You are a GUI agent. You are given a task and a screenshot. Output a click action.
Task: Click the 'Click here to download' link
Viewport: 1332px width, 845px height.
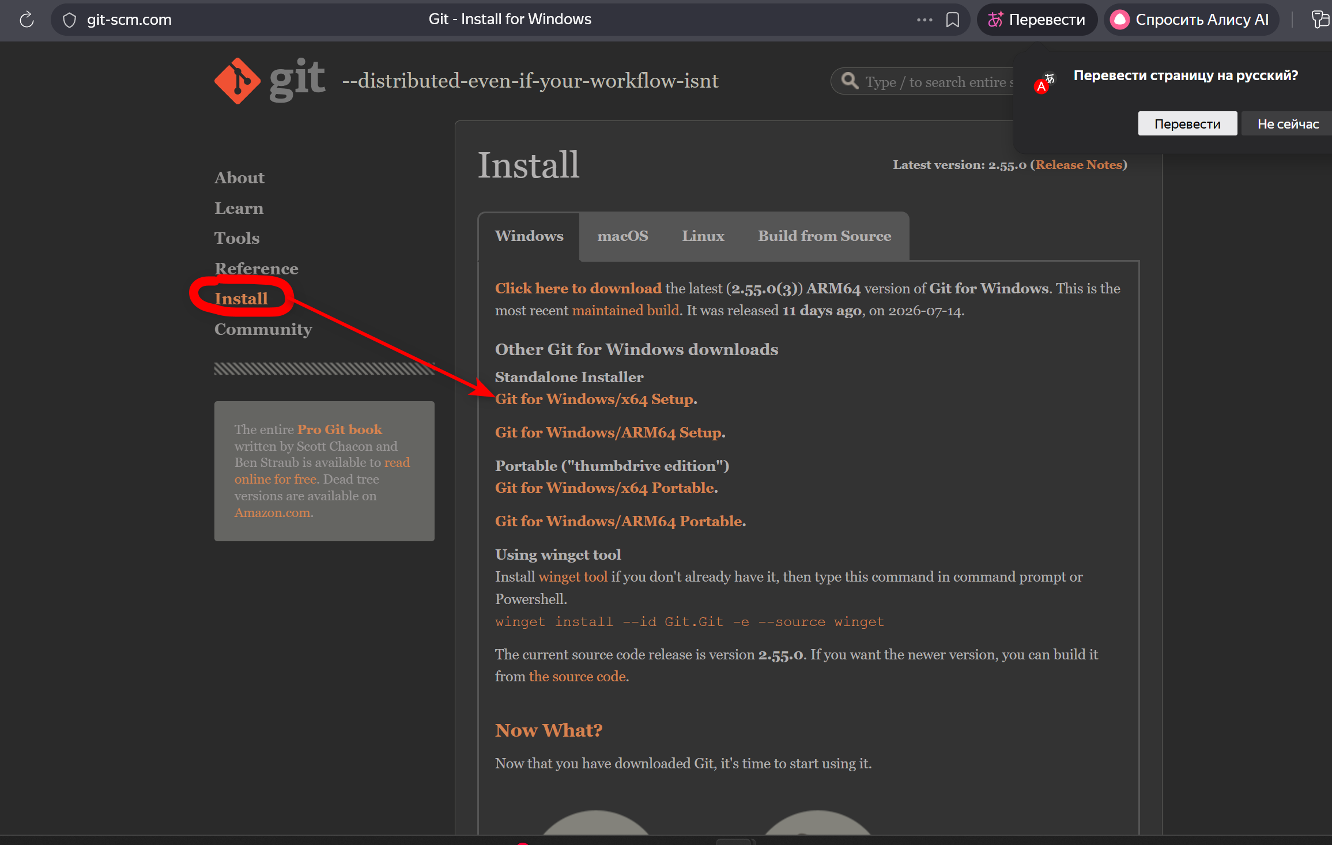pos(578,288)
